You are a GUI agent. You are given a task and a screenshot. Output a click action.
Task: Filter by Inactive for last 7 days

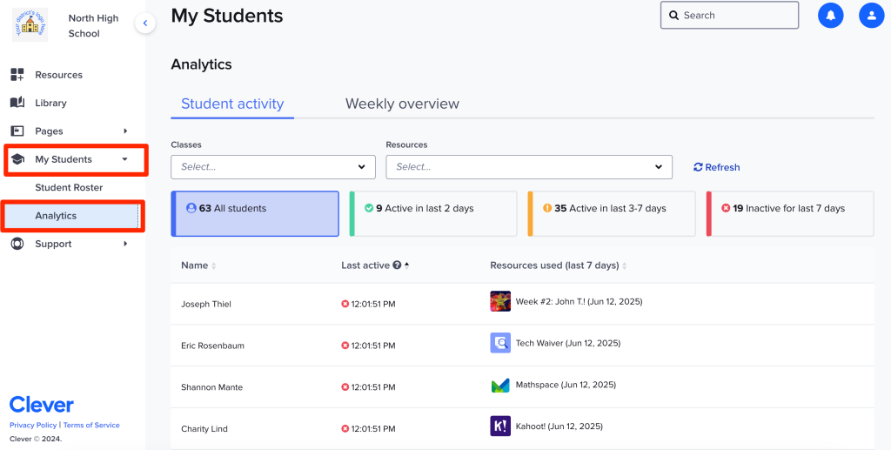click(x=789, y=214)
